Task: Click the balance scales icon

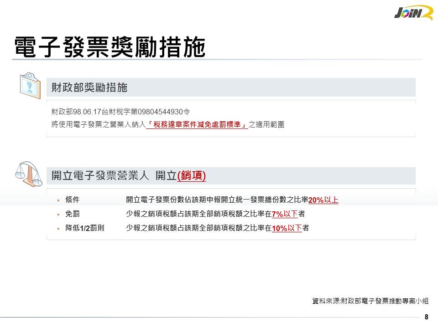Action: tap(29, 173)
